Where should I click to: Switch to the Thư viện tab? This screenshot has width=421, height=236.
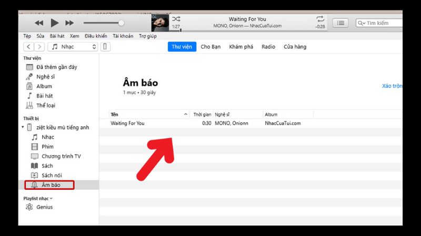pos(182,47)
